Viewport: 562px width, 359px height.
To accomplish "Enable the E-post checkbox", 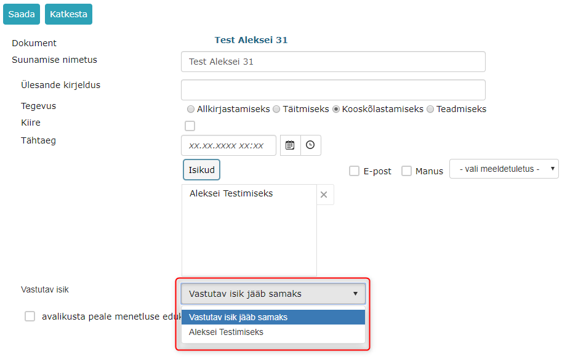I will click(x=354, y=171).
